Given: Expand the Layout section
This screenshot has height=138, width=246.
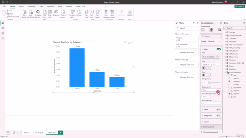Looking at the screenshot, I should click(x=211, y=122).
